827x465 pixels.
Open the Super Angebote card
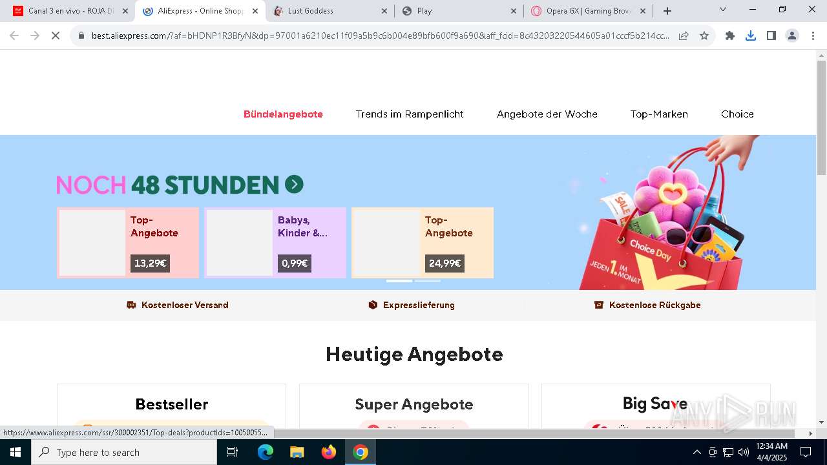413,406
